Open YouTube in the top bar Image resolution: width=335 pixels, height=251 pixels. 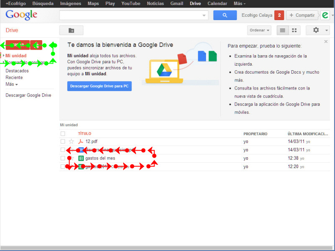[x=131, y=4]
